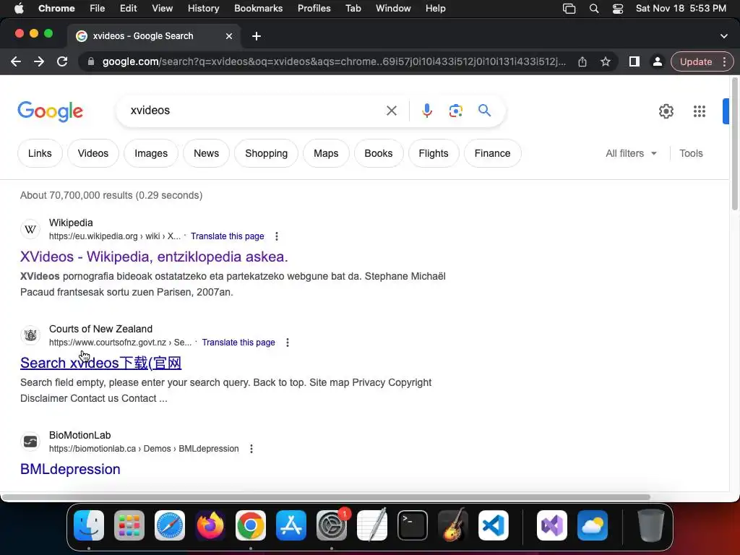This screenshot has width=740, height=555.
Task: Open the Profiles menu
Action: [314, 9]
